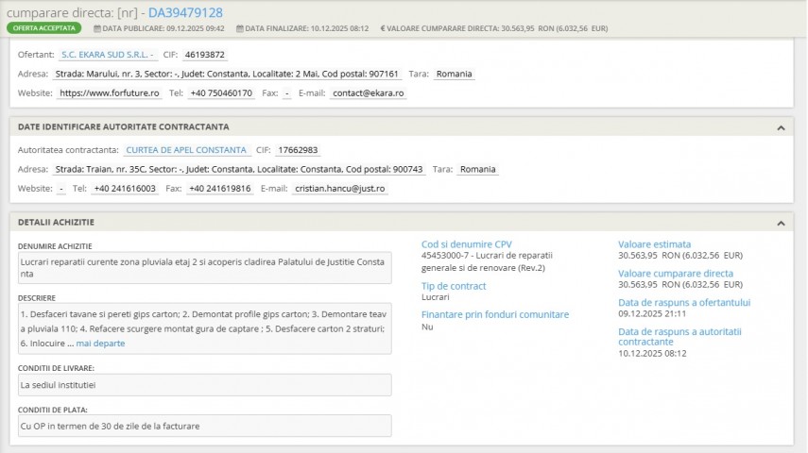Click the green Oferta Acceptata status badge
The height and width of the screenshot is (453, 808).
point(43,28)
